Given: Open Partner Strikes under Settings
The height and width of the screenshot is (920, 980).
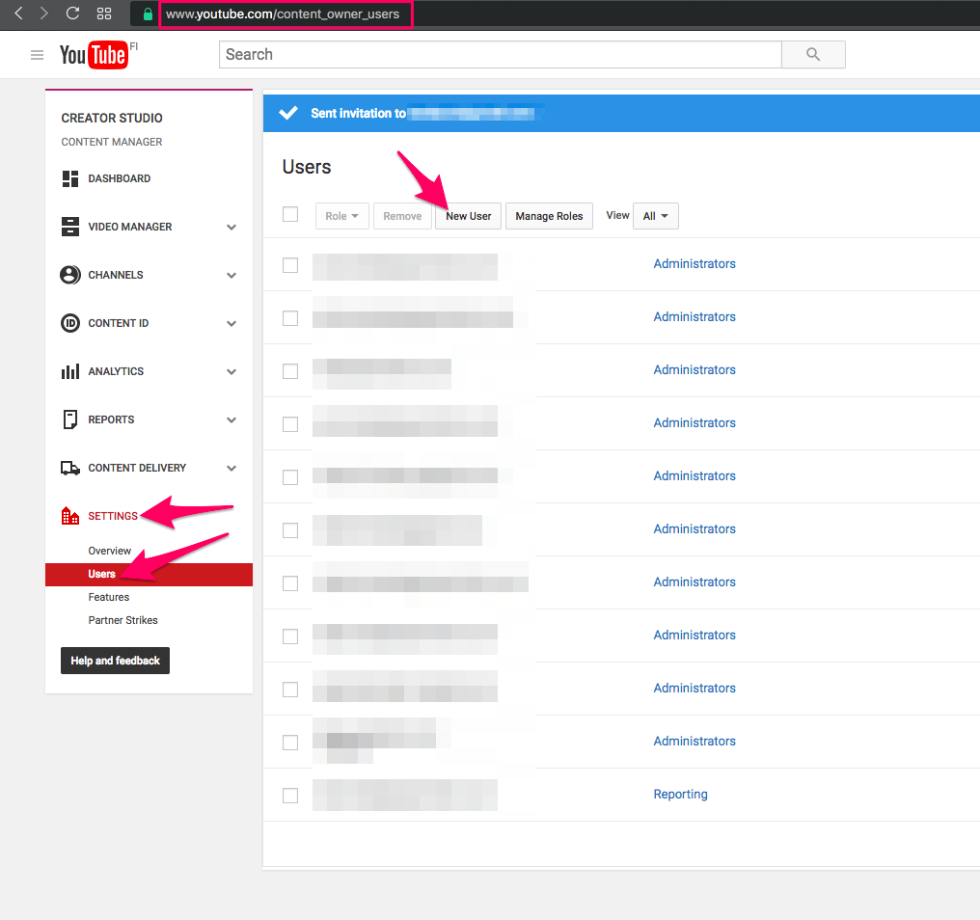Looking at the screenshot, I should 122,620.
